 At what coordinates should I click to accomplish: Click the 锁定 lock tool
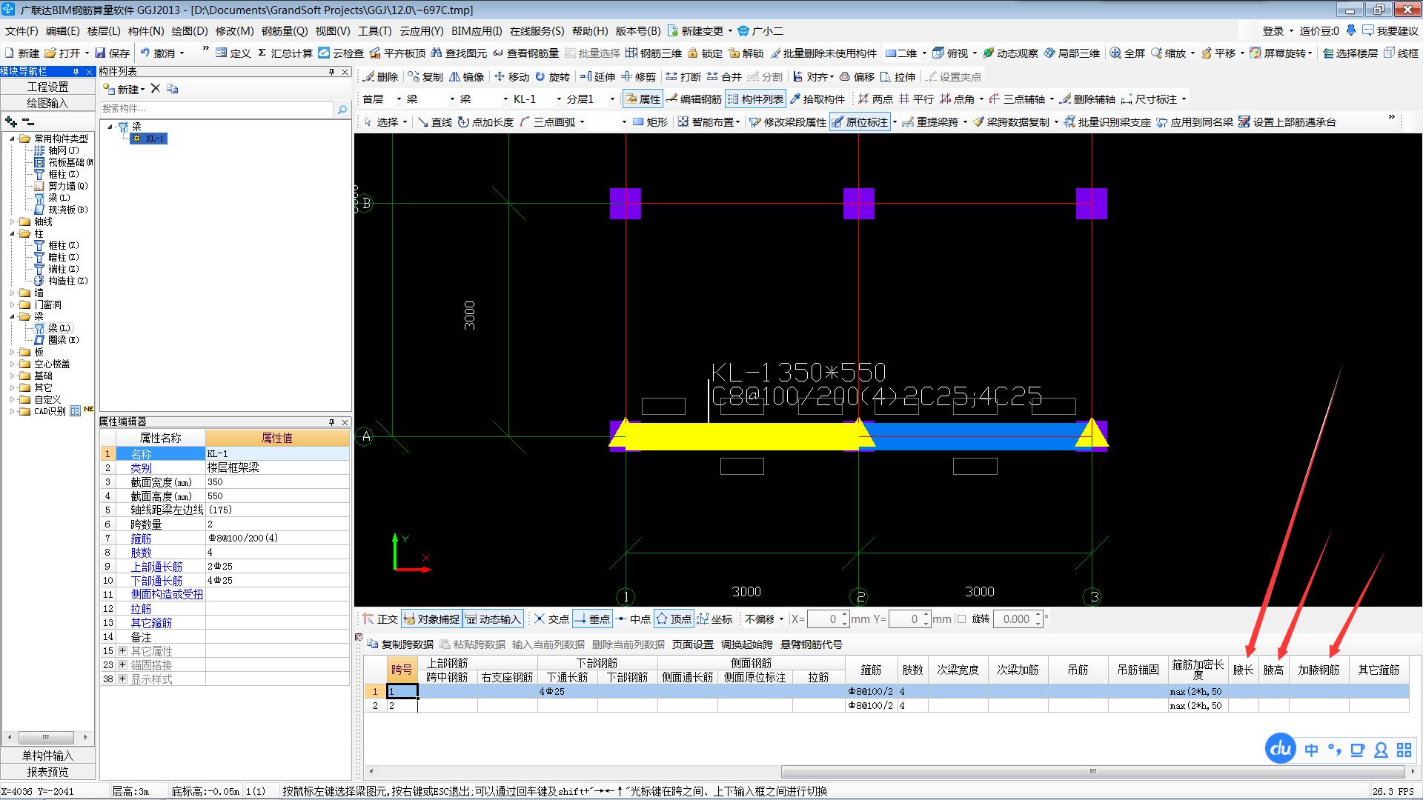705,53
